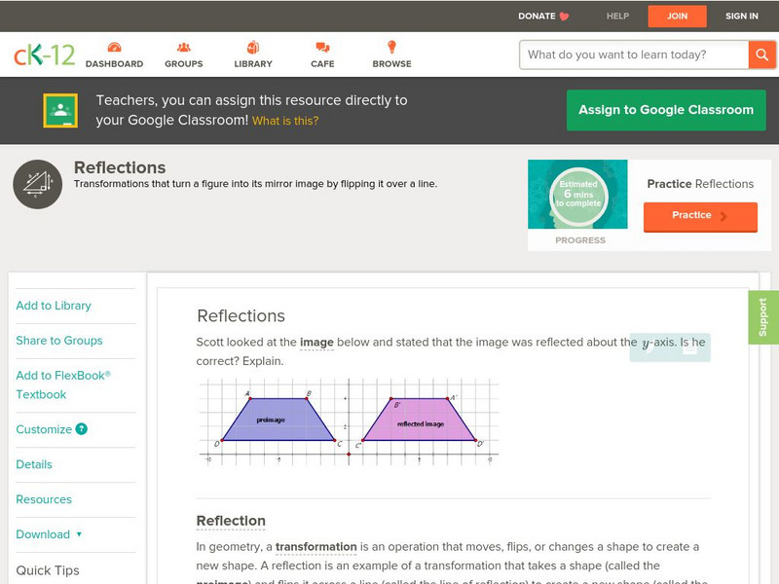Image resolution: width=779 pixels, height=584 pixels.
Task: Click the Download link
Action: tap(43, 534)
